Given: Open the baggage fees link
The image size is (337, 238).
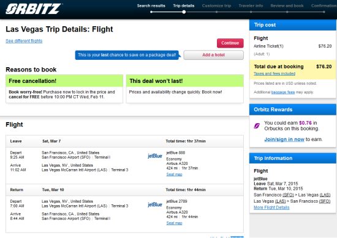Looking at the screenshot, I should click(283, 92).
